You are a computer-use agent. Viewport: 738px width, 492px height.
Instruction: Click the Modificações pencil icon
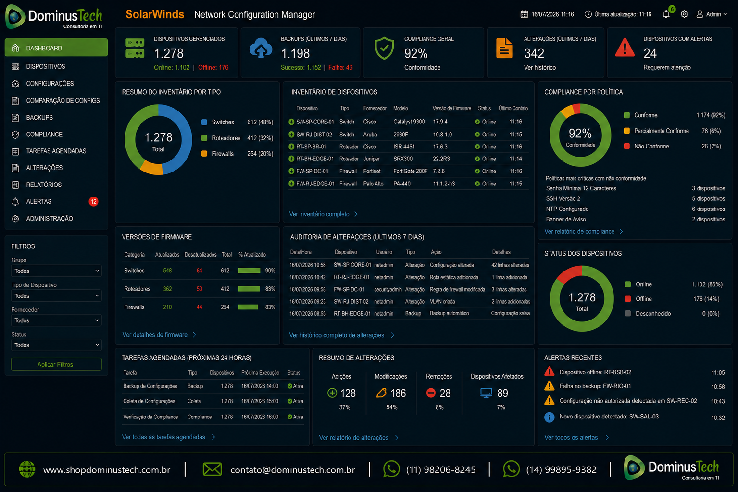[381, 393]
